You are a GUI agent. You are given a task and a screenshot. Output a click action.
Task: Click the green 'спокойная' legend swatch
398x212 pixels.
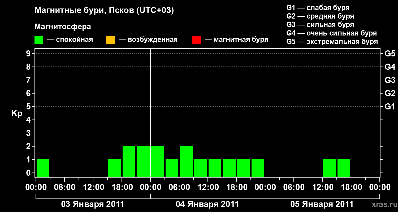coord(39,40)
